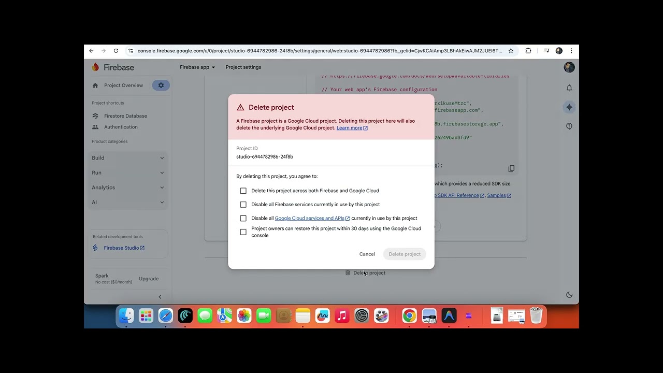Open the Learn more link
The image size is (663, 373).
click(352, 128)
